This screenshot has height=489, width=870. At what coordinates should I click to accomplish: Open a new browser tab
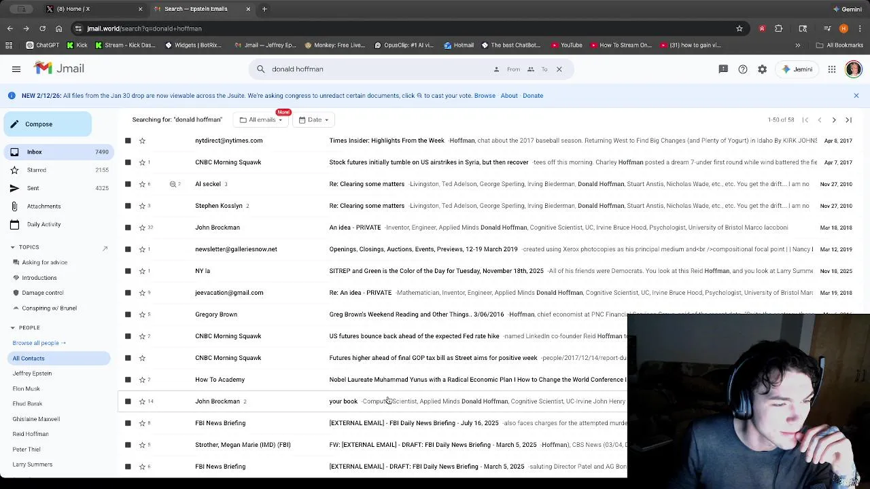point(264,9)
